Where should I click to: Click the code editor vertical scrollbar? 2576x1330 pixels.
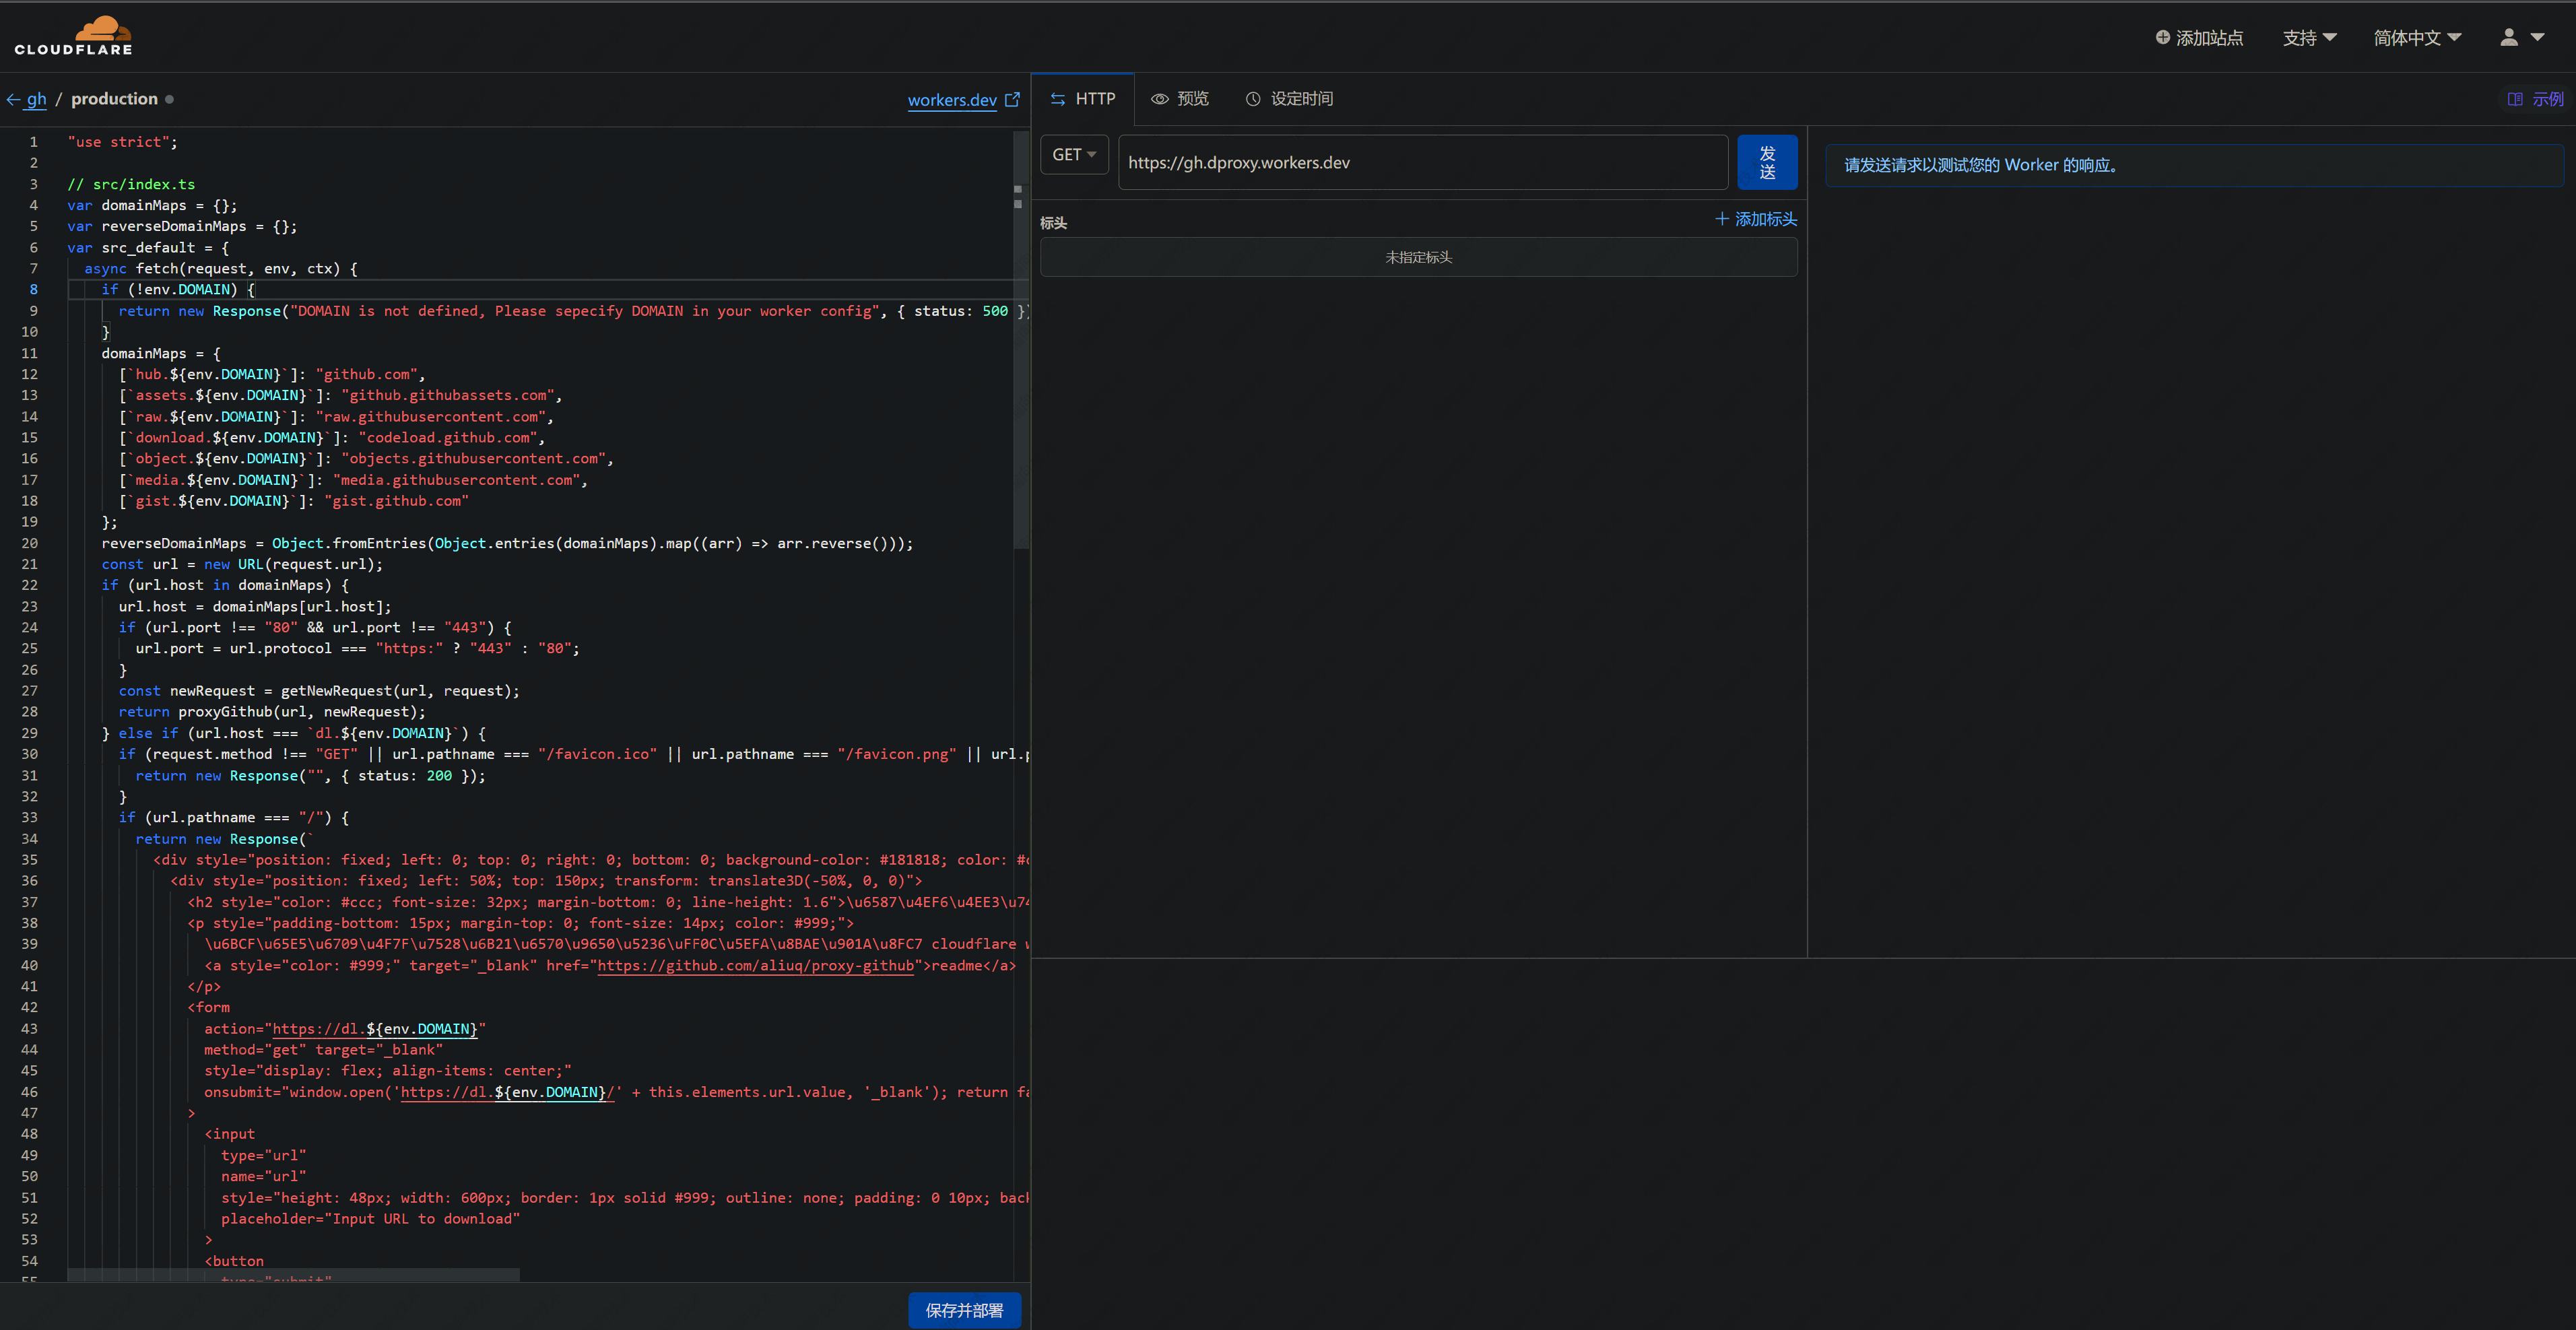[x=1020, y=340]
